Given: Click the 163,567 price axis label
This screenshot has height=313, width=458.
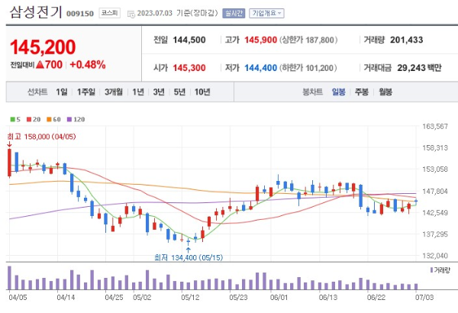Looking at the screenshot, I should pyautogui.click(x=435, y=126).
